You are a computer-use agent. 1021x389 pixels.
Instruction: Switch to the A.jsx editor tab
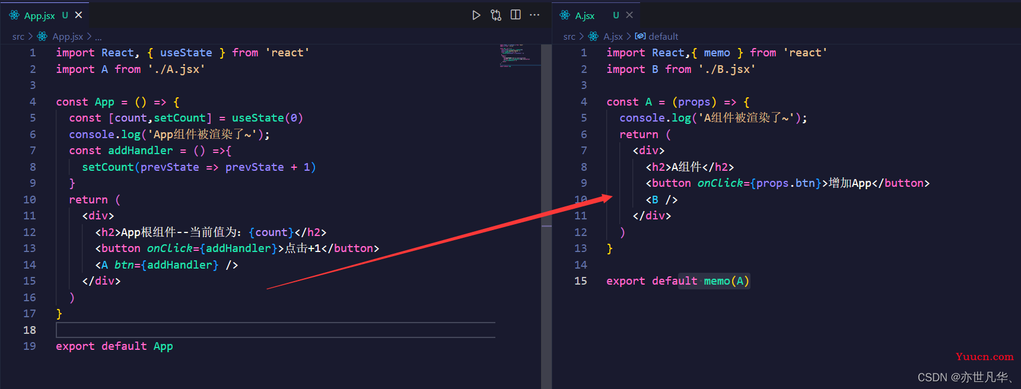(x=596, y=15)
